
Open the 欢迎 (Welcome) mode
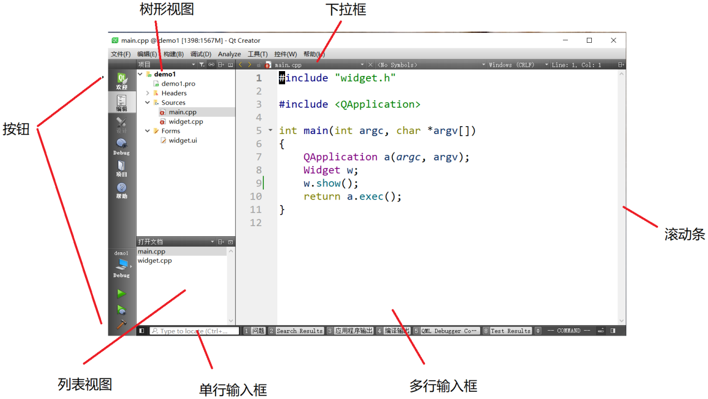[x=121, y=81]
